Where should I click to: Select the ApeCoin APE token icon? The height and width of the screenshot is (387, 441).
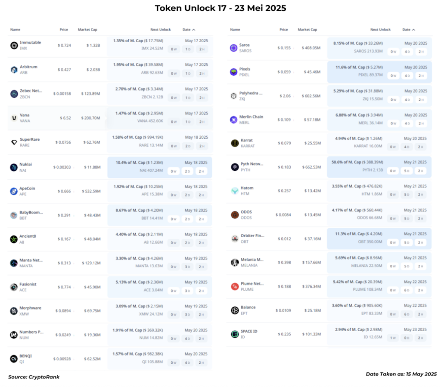coord(14,191)
